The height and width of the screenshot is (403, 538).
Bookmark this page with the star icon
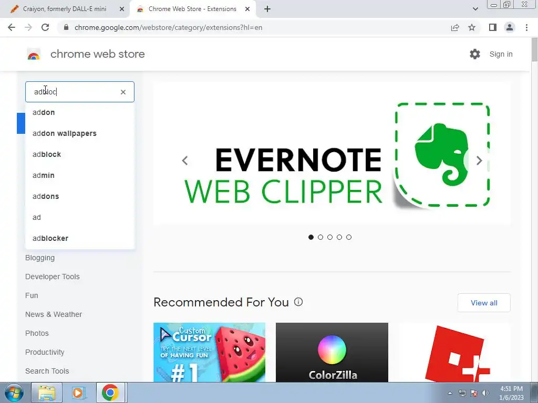[472, 27]
